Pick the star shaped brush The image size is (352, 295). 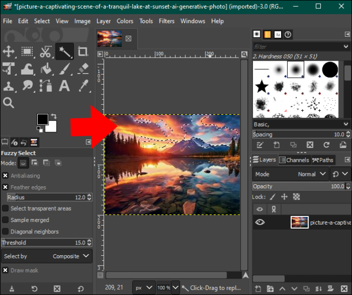coord(262,86)
